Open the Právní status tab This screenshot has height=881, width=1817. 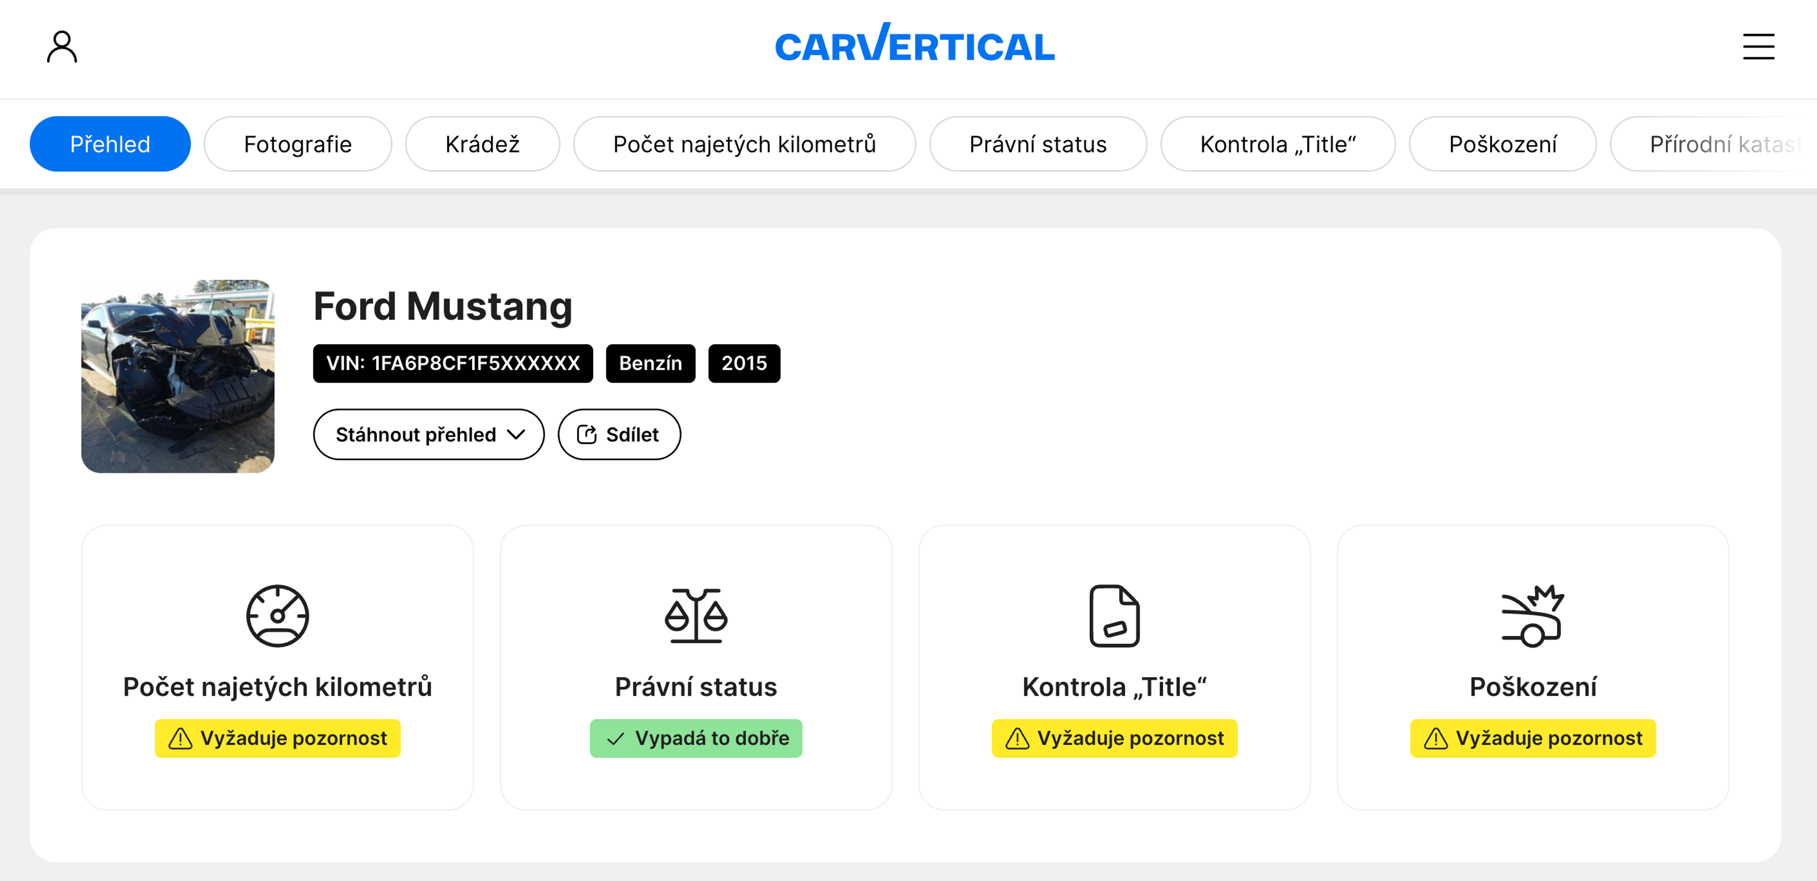(1038, 144)
